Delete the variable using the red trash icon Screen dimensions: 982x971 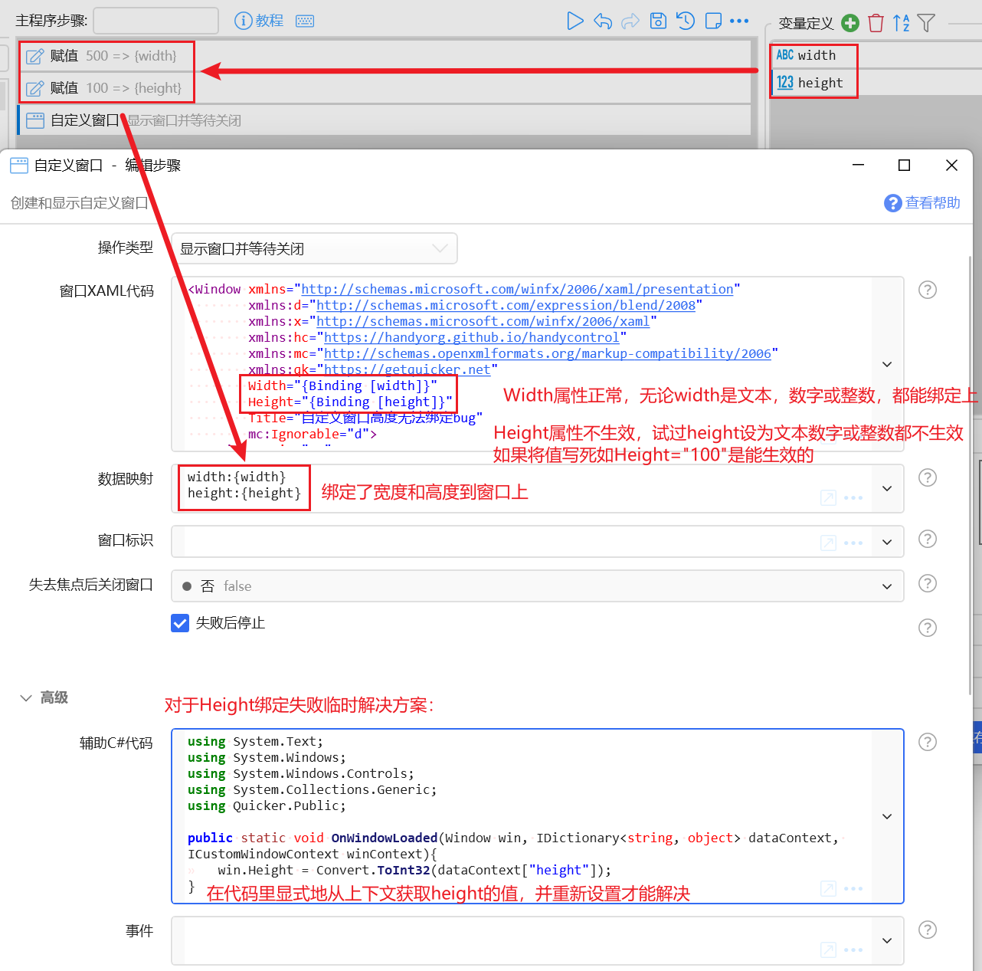point(876,23)
